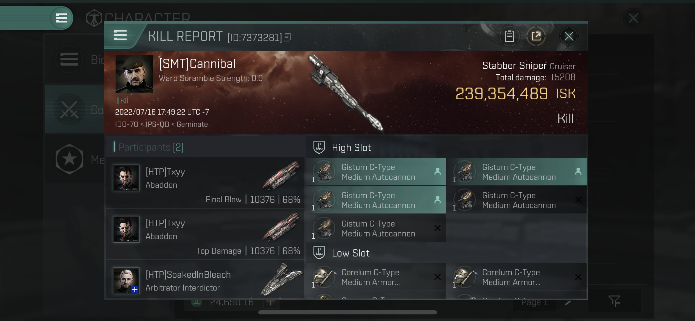Open the combat tab with crossed swords
The image size is (695, 321).
point(69,110)
